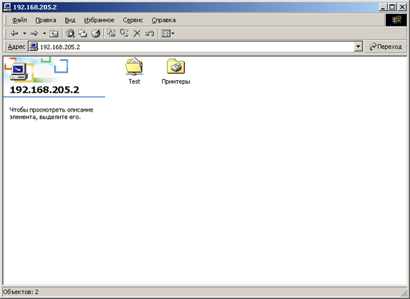Screen dimensions: 410x299
Task: Click the Объектов: 2 status text
Action: tap(21, 291)
